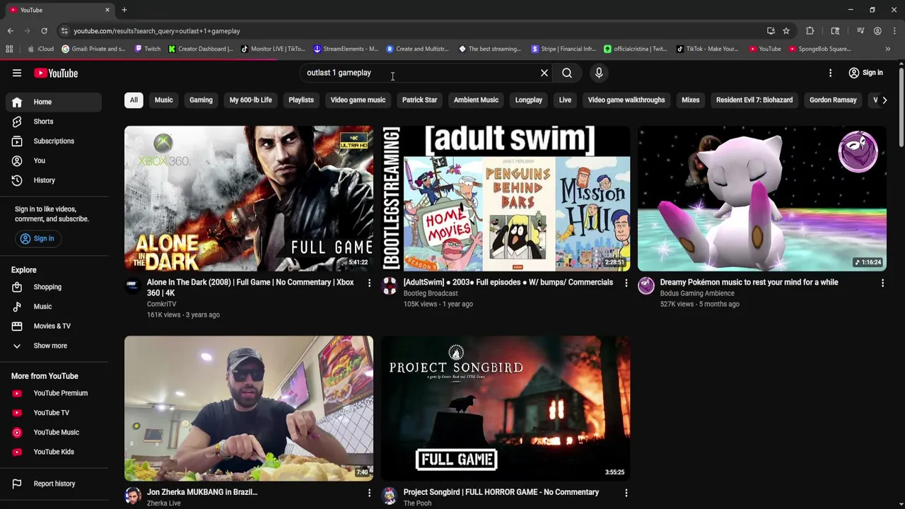The height and width of the screenshot is (509, 905).
Task: Show more filter chips with right arrow
Action: (884, 100)
